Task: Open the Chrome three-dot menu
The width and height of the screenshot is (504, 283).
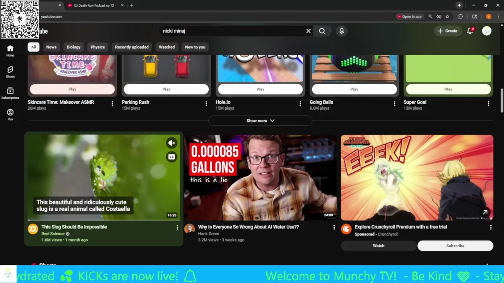Action: [x=498, y=17]
